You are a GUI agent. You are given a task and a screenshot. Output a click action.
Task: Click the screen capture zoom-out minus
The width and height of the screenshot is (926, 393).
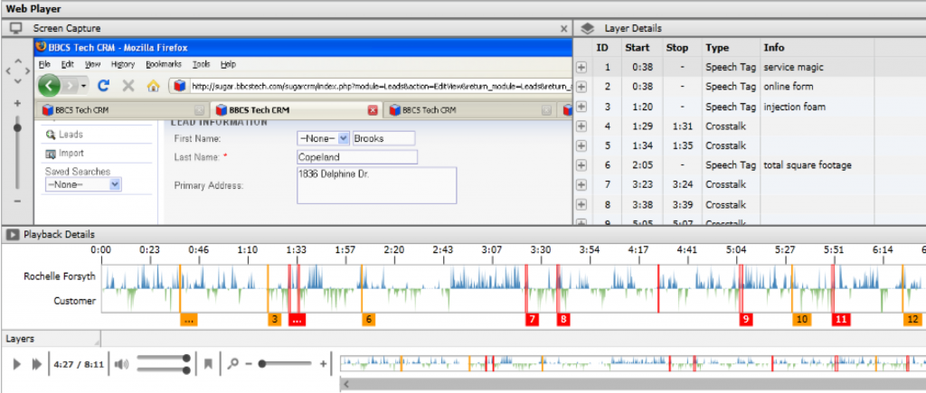click(x=18, y=201)
